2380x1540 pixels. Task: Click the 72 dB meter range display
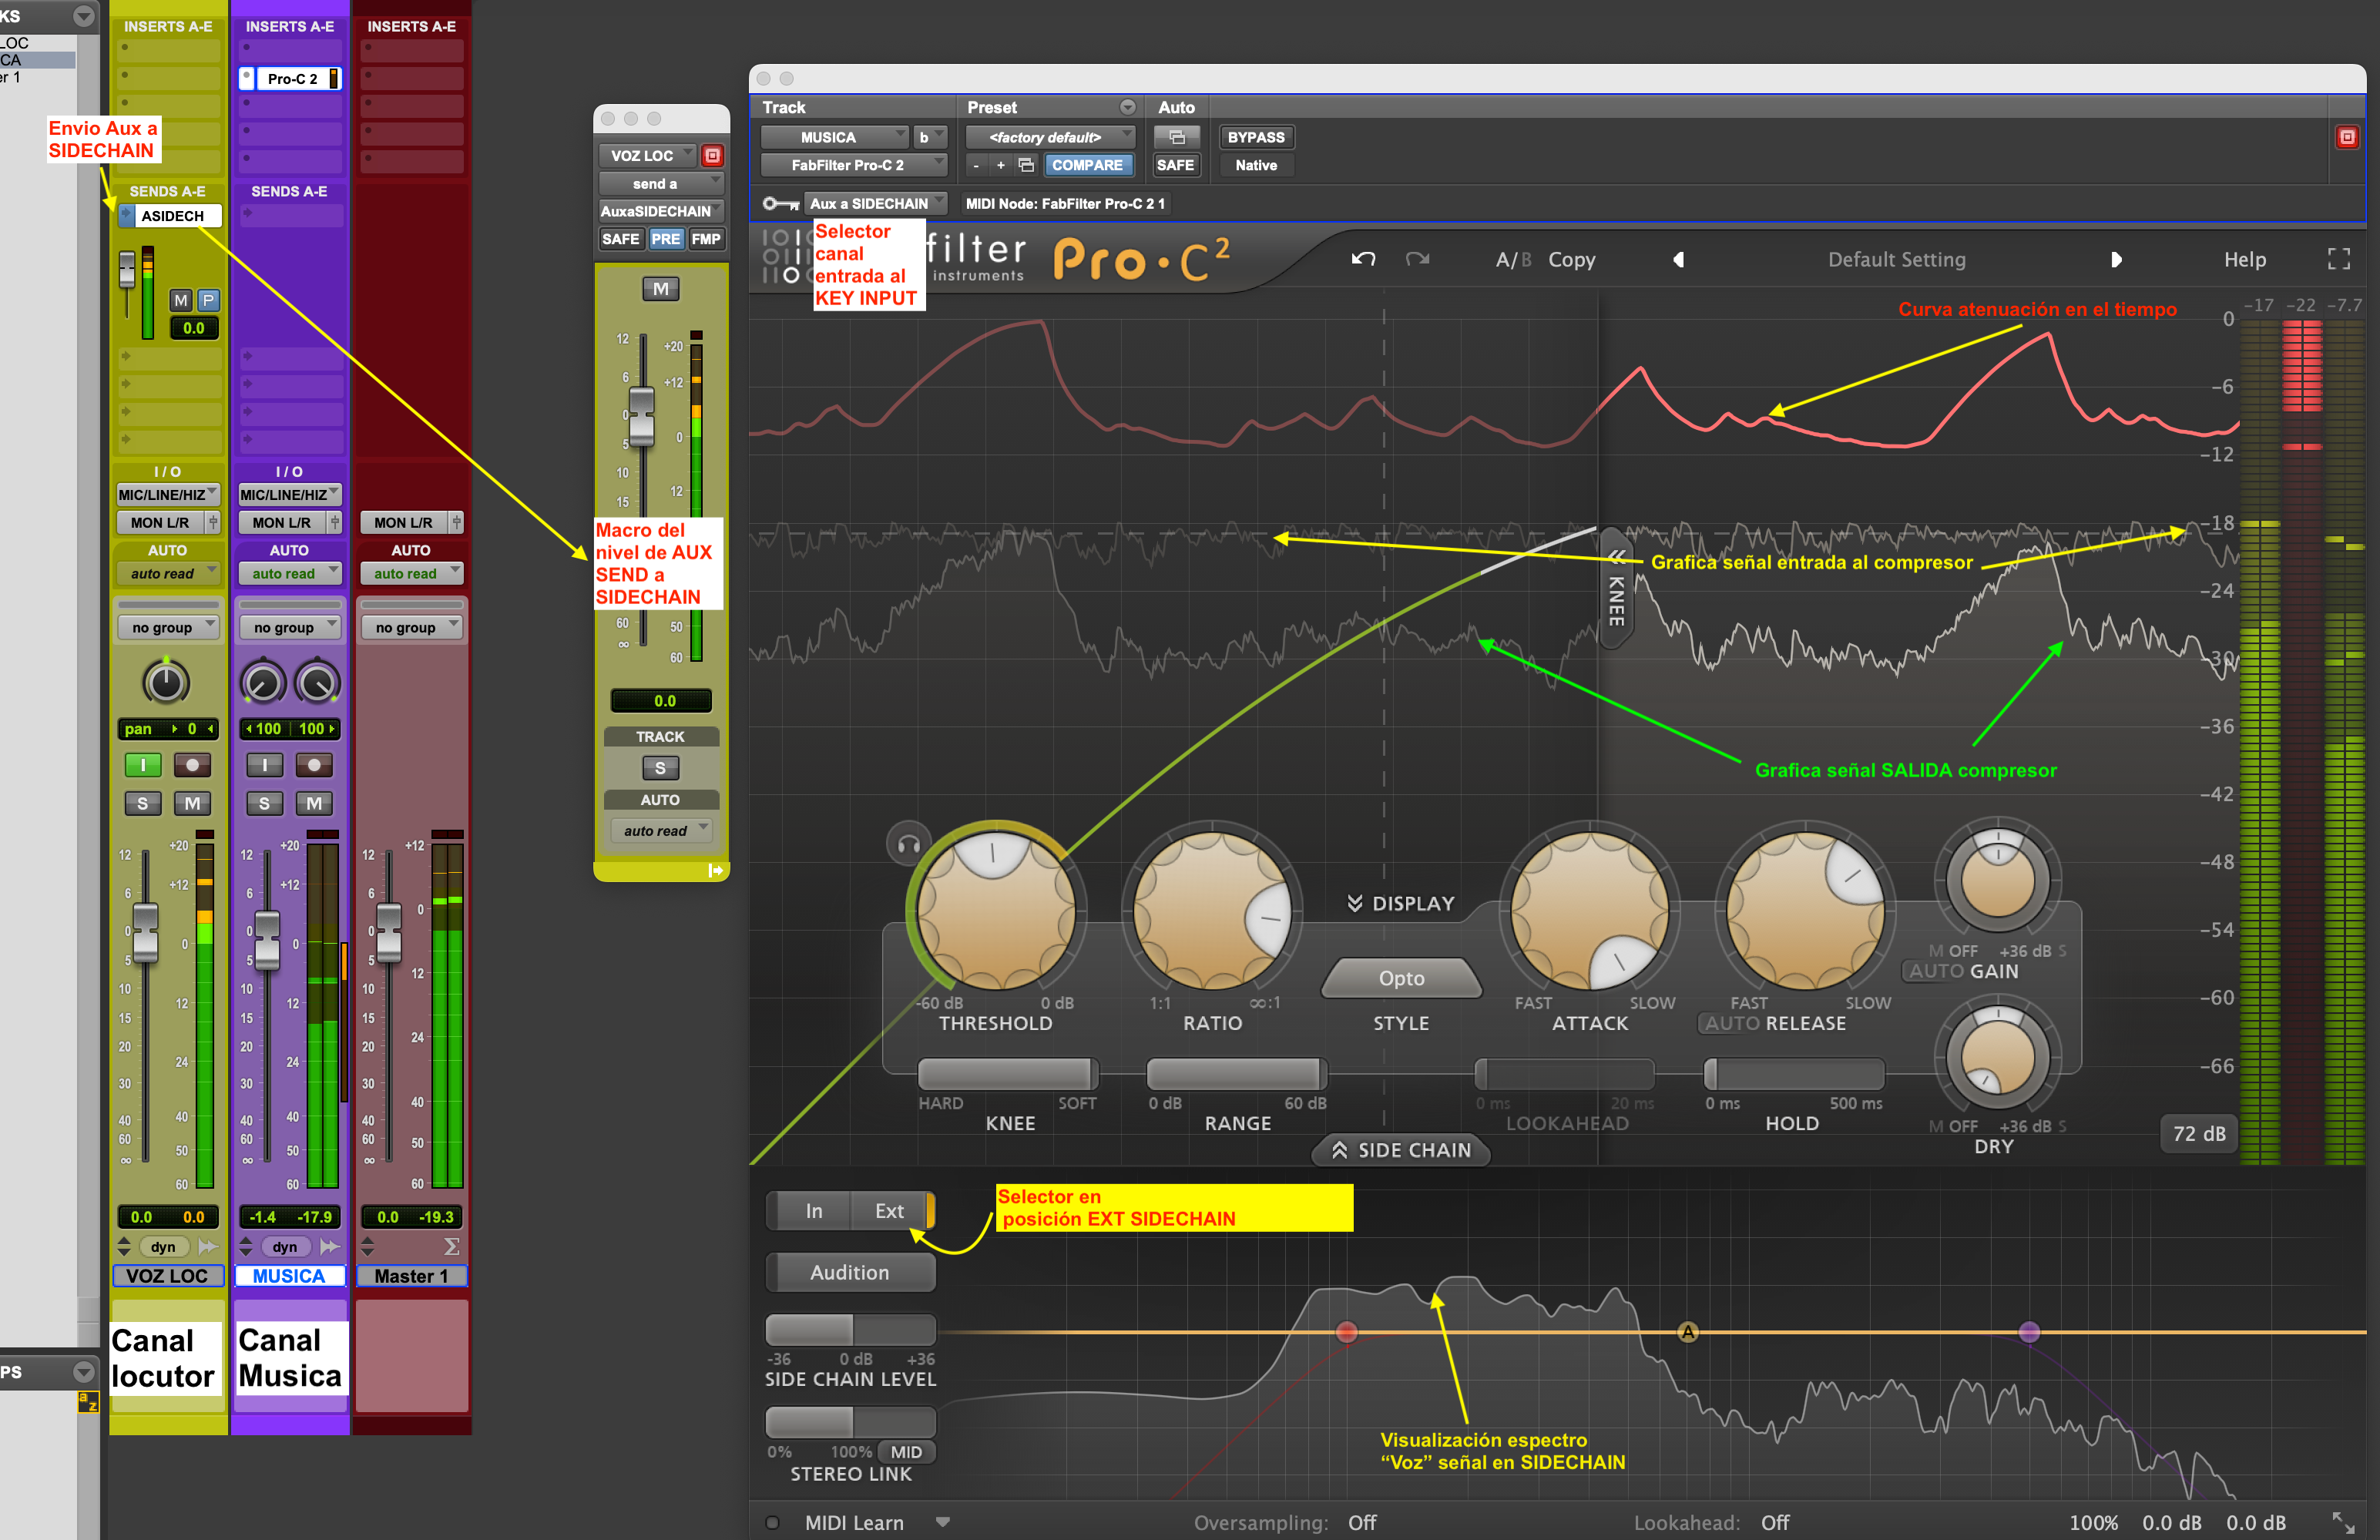2198,1133
